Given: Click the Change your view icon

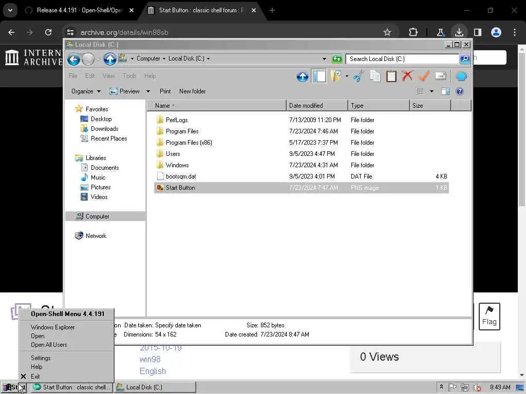Looking at the screenshot, I should click(419, 91).
